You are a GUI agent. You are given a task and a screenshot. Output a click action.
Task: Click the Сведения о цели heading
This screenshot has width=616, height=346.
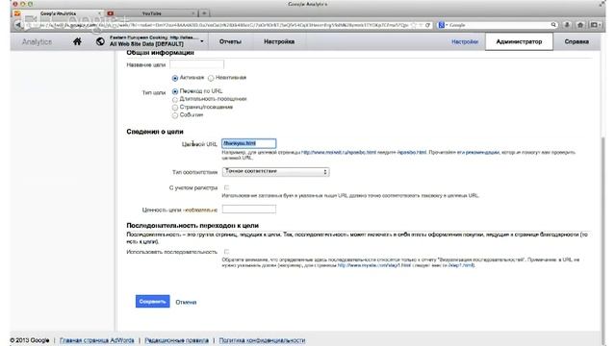(155, 132)
